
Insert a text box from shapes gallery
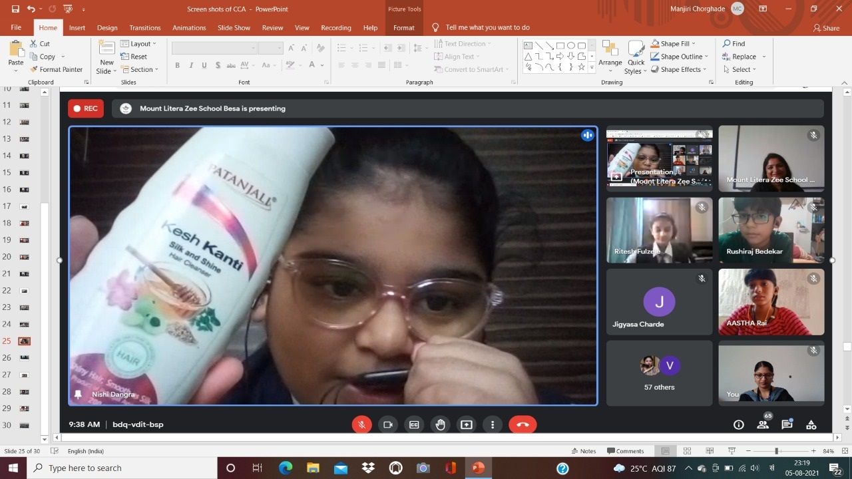pos(528,45)
